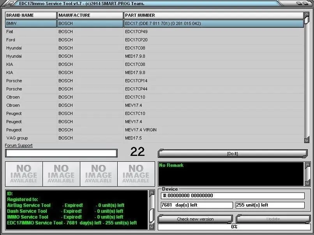Click the third No Image Available thumbnail
Screen dimensions: 314x235
tap(99, 174)
